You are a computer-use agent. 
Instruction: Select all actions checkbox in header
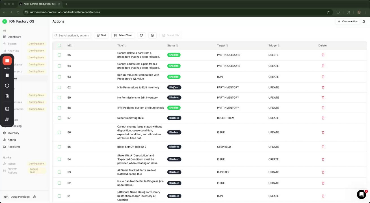(x=59, y=45)
